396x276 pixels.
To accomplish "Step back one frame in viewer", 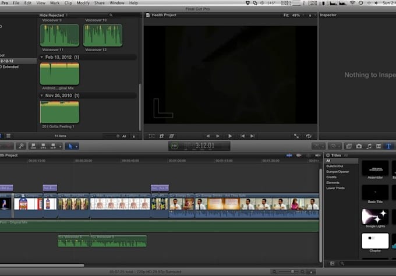I will pyautogui.click(x=207, y=136).
